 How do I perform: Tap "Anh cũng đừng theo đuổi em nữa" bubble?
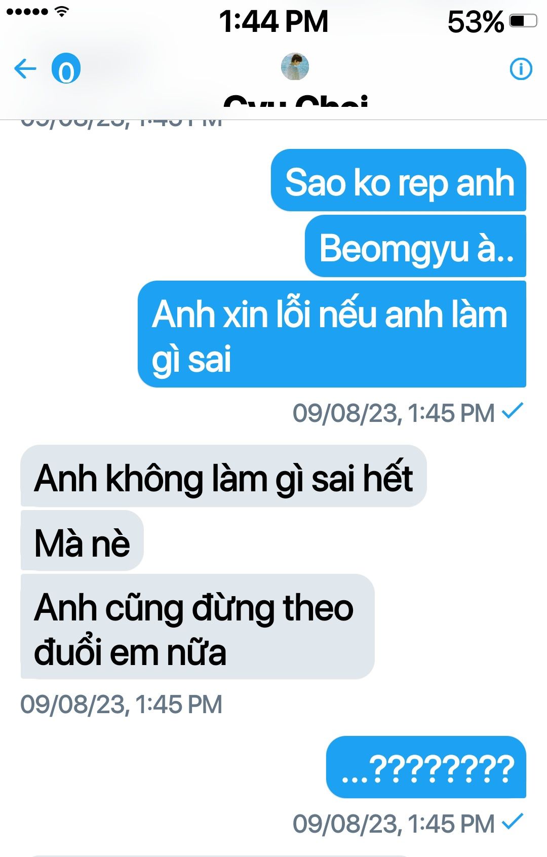pyautogui.click(x=198, y=627)
